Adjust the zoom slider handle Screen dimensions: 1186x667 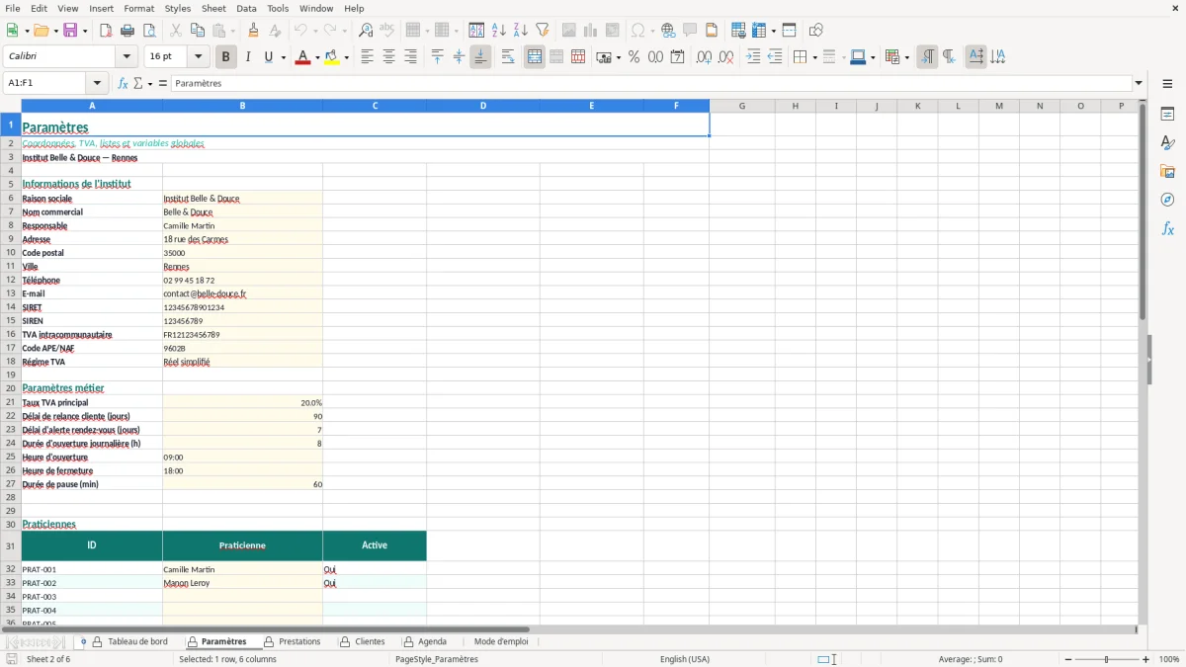(1106, 659)
